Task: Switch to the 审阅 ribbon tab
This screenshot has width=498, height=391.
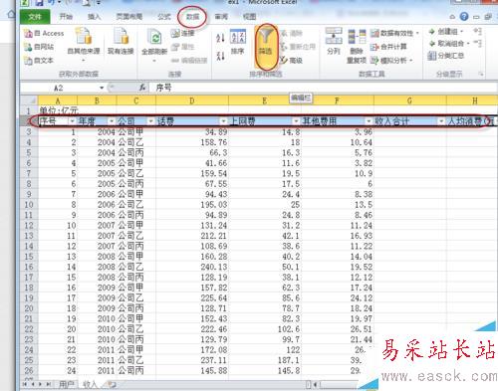Action: point(221,16)
